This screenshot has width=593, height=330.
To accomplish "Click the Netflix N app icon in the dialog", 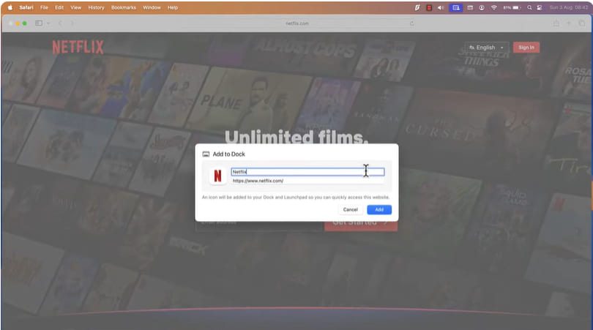I will coord(217,176).
